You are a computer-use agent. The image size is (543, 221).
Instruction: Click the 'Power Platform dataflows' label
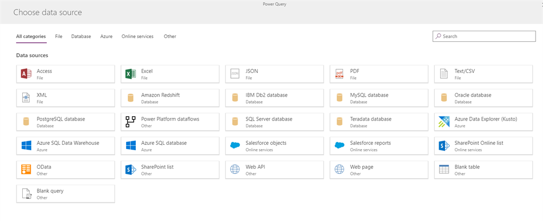click(170, 119)
